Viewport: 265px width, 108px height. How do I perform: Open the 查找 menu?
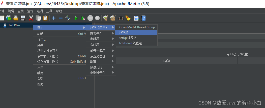(x=21, y=11)
